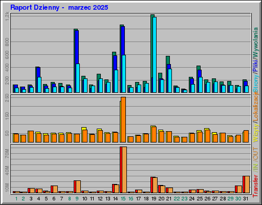The width and height of the screenshot is (262, 205).
Task: Click day label 16 on the x-axis
Action: [131, 199]
